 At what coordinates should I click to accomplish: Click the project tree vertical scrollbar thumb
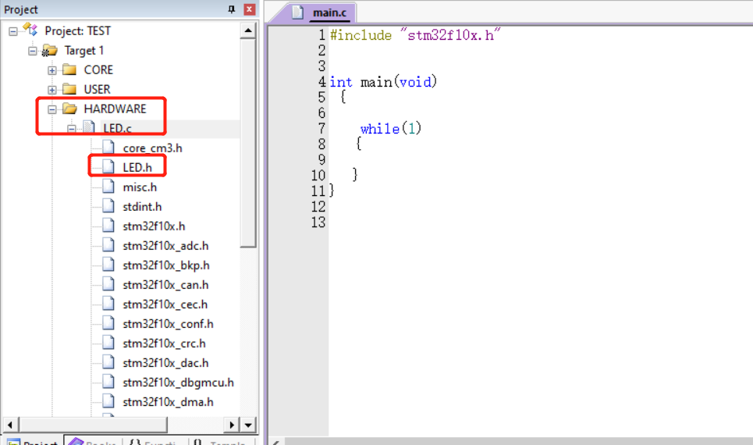coord(248,143)
